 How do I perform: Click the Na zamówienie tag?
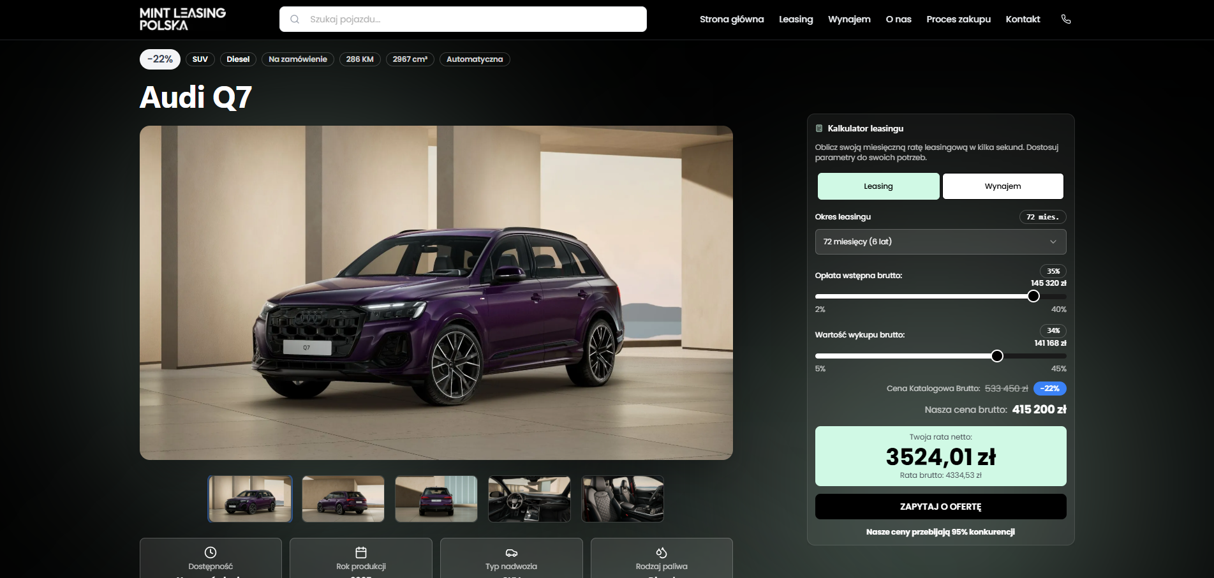[298, 59]
